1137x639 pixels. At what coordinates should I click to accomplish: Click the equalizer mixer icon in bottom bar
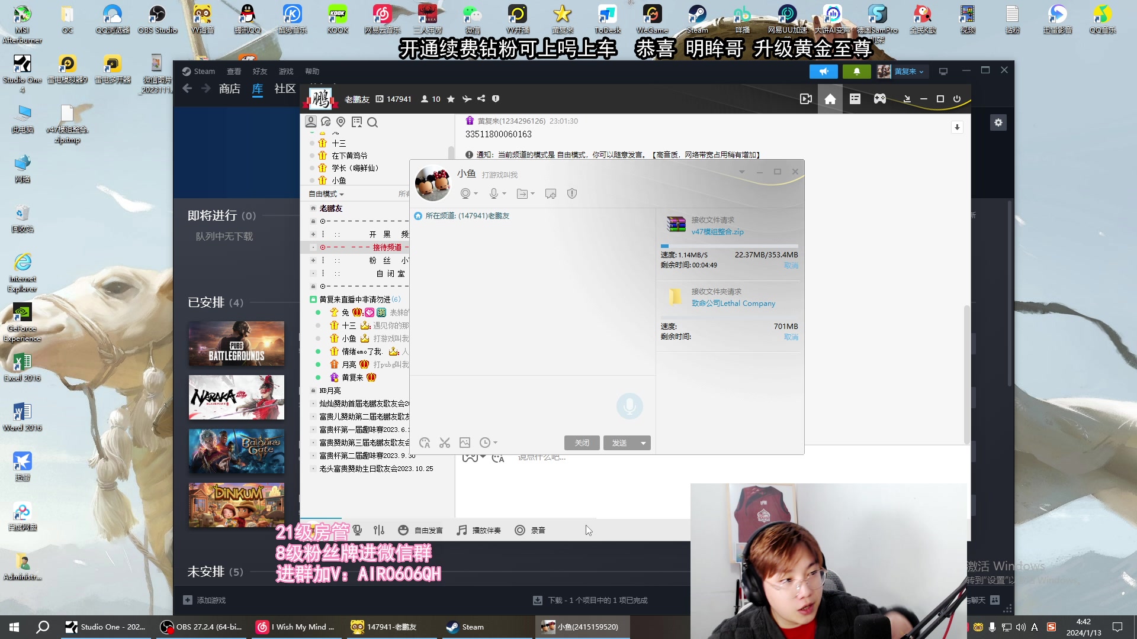click(x=379, y=530)
